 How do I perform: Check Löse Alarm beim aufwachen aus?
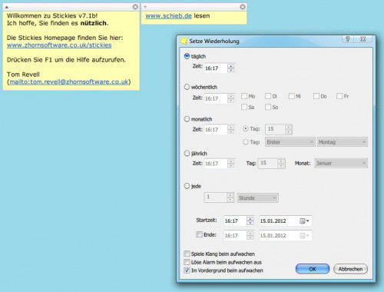coord(187,262)
